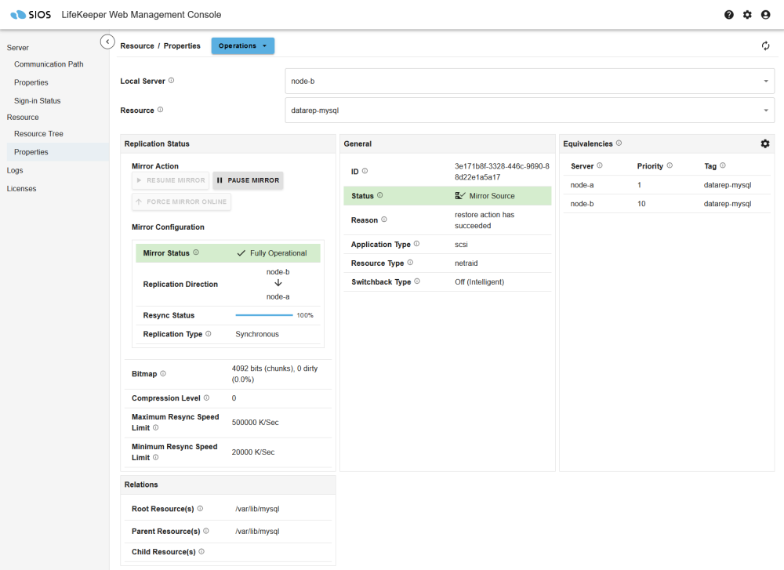Click the Force Mirror Online button
784x570 pixels.
click(x=182, y=202)
